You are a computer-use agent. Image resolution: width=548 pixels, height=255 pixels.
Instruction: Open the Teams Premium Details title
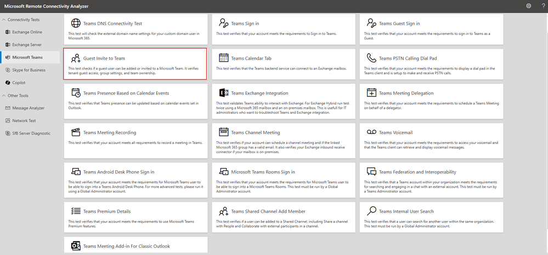click(x=107, y=211)
